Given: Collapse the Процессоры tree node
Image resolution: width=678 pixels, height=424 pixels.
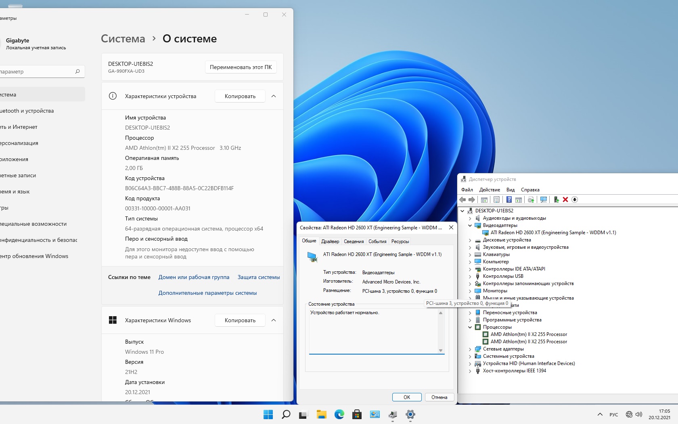Looking at the screenshot, I should 470,327.
